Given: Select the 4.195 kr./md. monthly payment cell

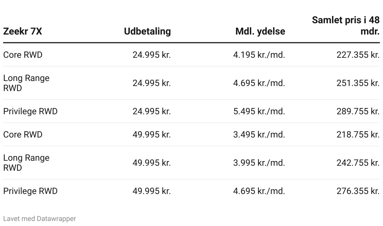Looking at the screenshot, I should 259,55.
